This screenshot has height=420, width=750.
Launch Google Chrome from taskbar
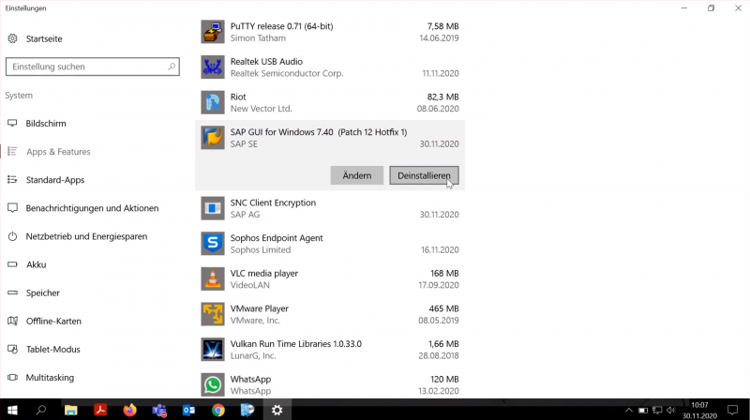click(218, 410)
